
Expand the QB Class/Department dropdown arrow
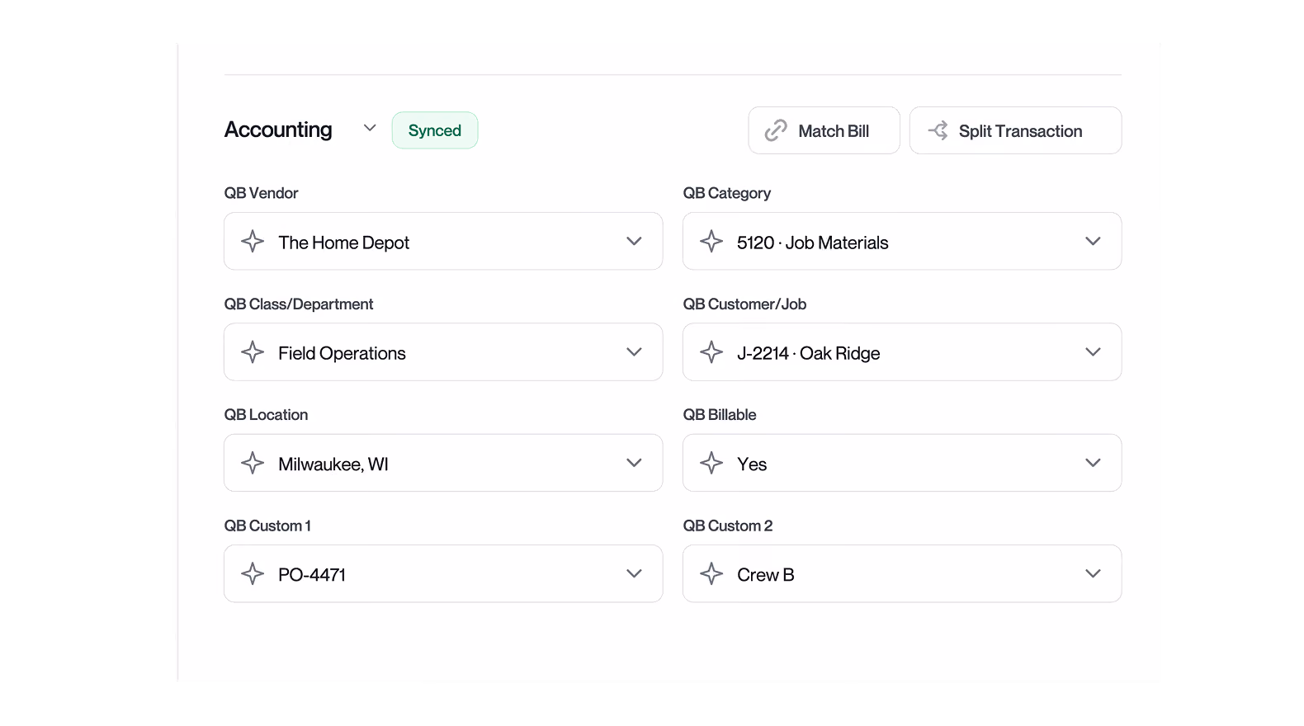click(x=634, y=352)
